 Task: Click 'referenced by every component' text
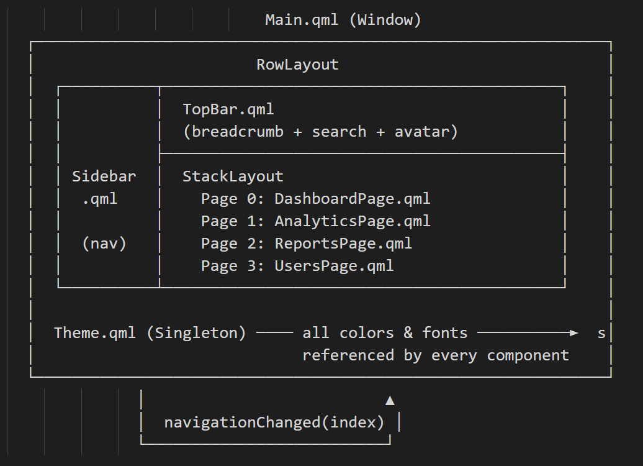point(435,355)
